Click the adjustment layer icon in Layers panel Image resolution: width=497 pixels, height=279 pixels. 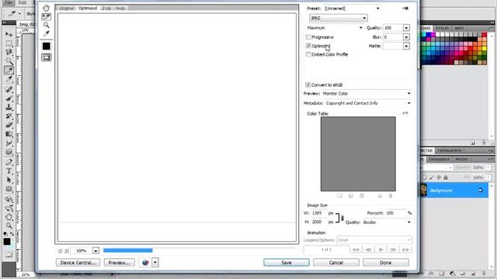(x=452, y=274)
